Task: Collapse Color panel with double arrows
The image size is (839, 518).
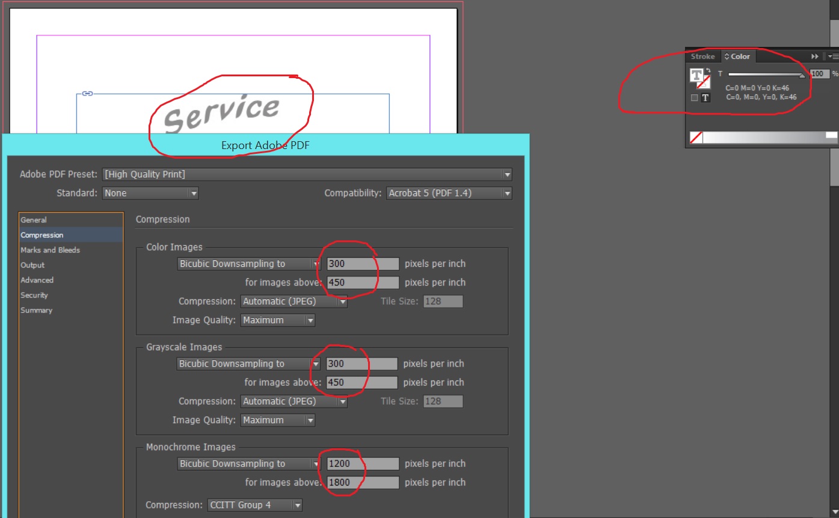Action: pyautogui.click(x=815, y=56)
